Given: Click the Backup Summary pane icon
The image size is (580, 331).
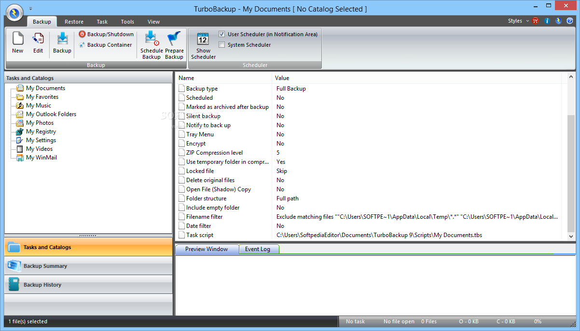Looking at the screenshot, I should pyautogui.click(x=14, y=266).
